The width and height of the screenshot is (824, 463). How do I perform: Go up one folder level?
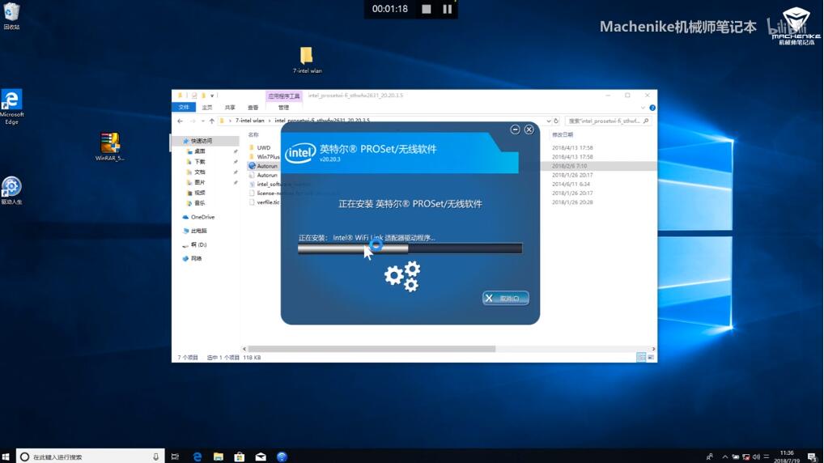(x=212, y=121)
